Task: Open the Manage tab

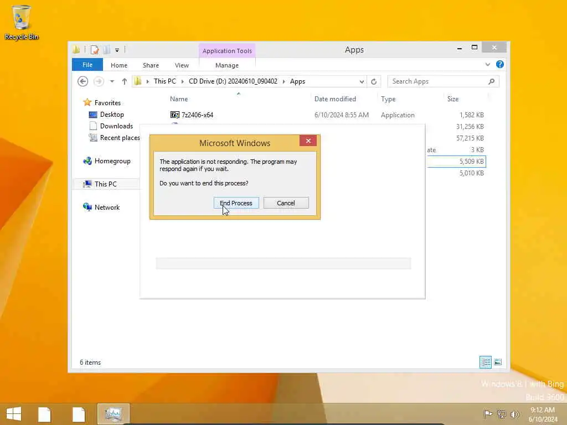Action: [227, 65]
